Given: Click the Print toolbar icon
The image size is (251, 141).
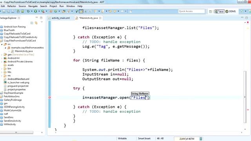Looking at the screenshot, I should pos(13,11).
